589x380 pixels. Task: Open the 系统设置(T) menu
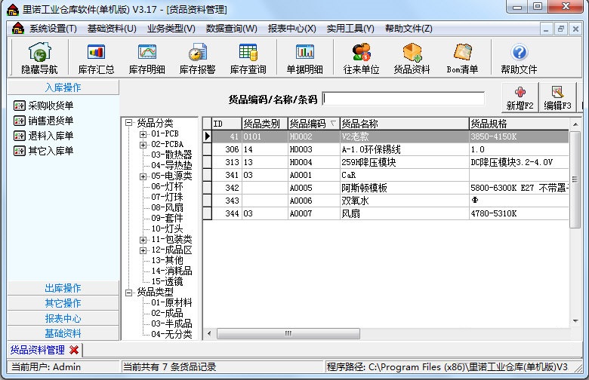tap(53, 29)
